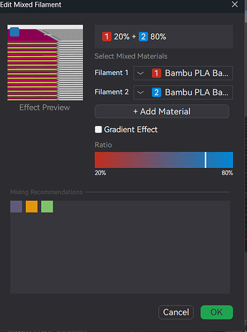Click blue number 2 icon in Filament 2 row
The image size is (247, 332).
point(156,92)
